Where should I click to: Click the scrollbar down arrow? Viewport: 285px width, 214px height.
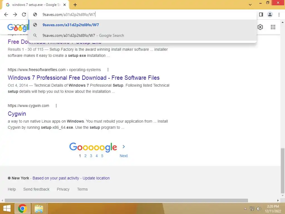[x=282, y=196]
